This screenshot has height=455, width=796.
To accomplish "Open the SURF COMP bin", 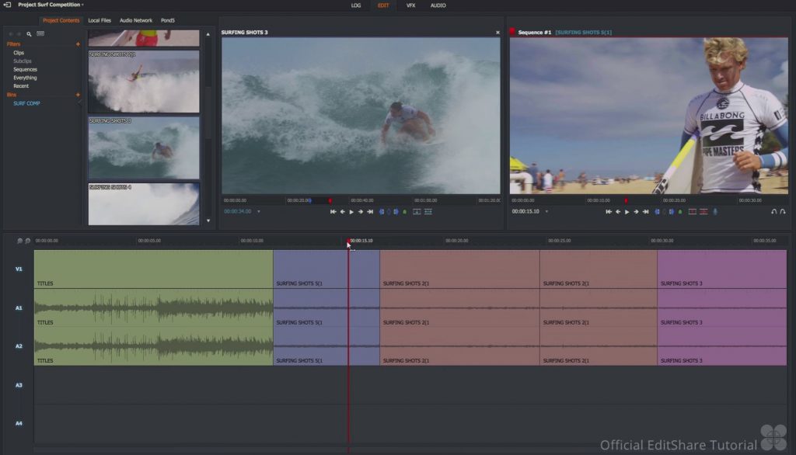I will (x=26, y=103).
